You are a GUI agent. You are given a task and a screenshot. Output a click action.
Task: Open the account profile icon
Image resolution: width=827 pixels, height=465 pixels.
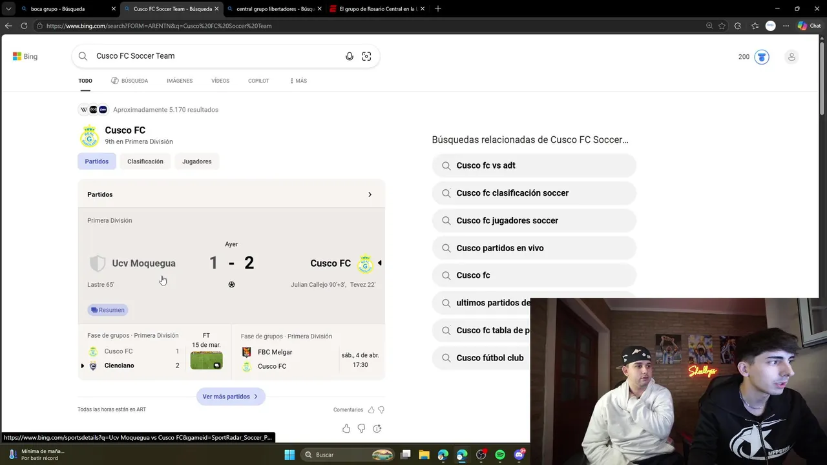(x=791, y=57)
